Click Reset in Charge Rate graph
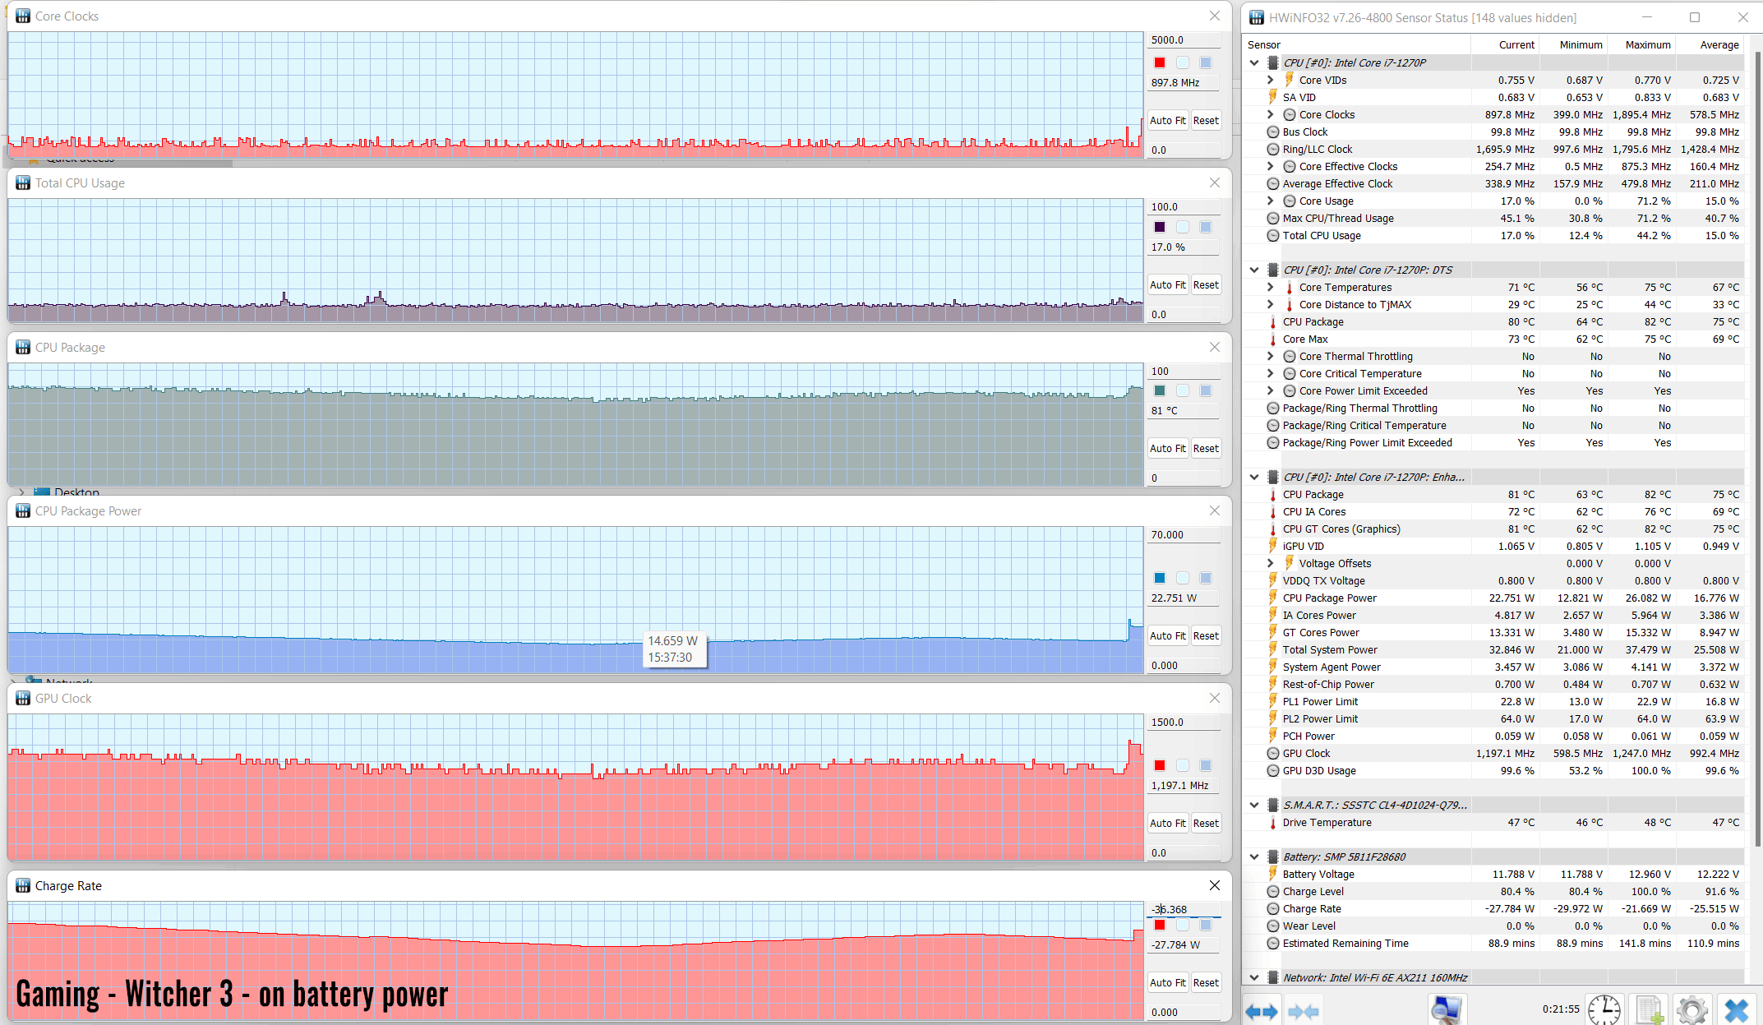Screen dimensions: 1763x1025 1206,982
